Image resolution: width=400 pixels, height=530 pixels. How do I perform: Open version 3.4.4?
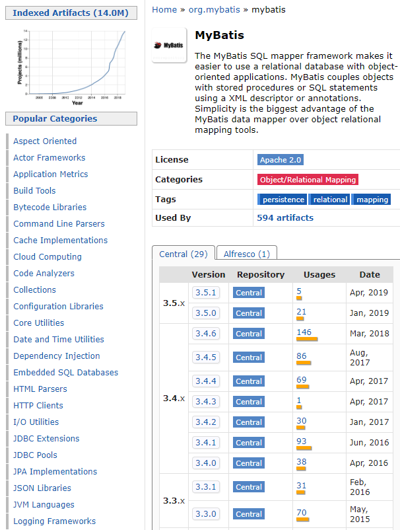click(205, 381)
